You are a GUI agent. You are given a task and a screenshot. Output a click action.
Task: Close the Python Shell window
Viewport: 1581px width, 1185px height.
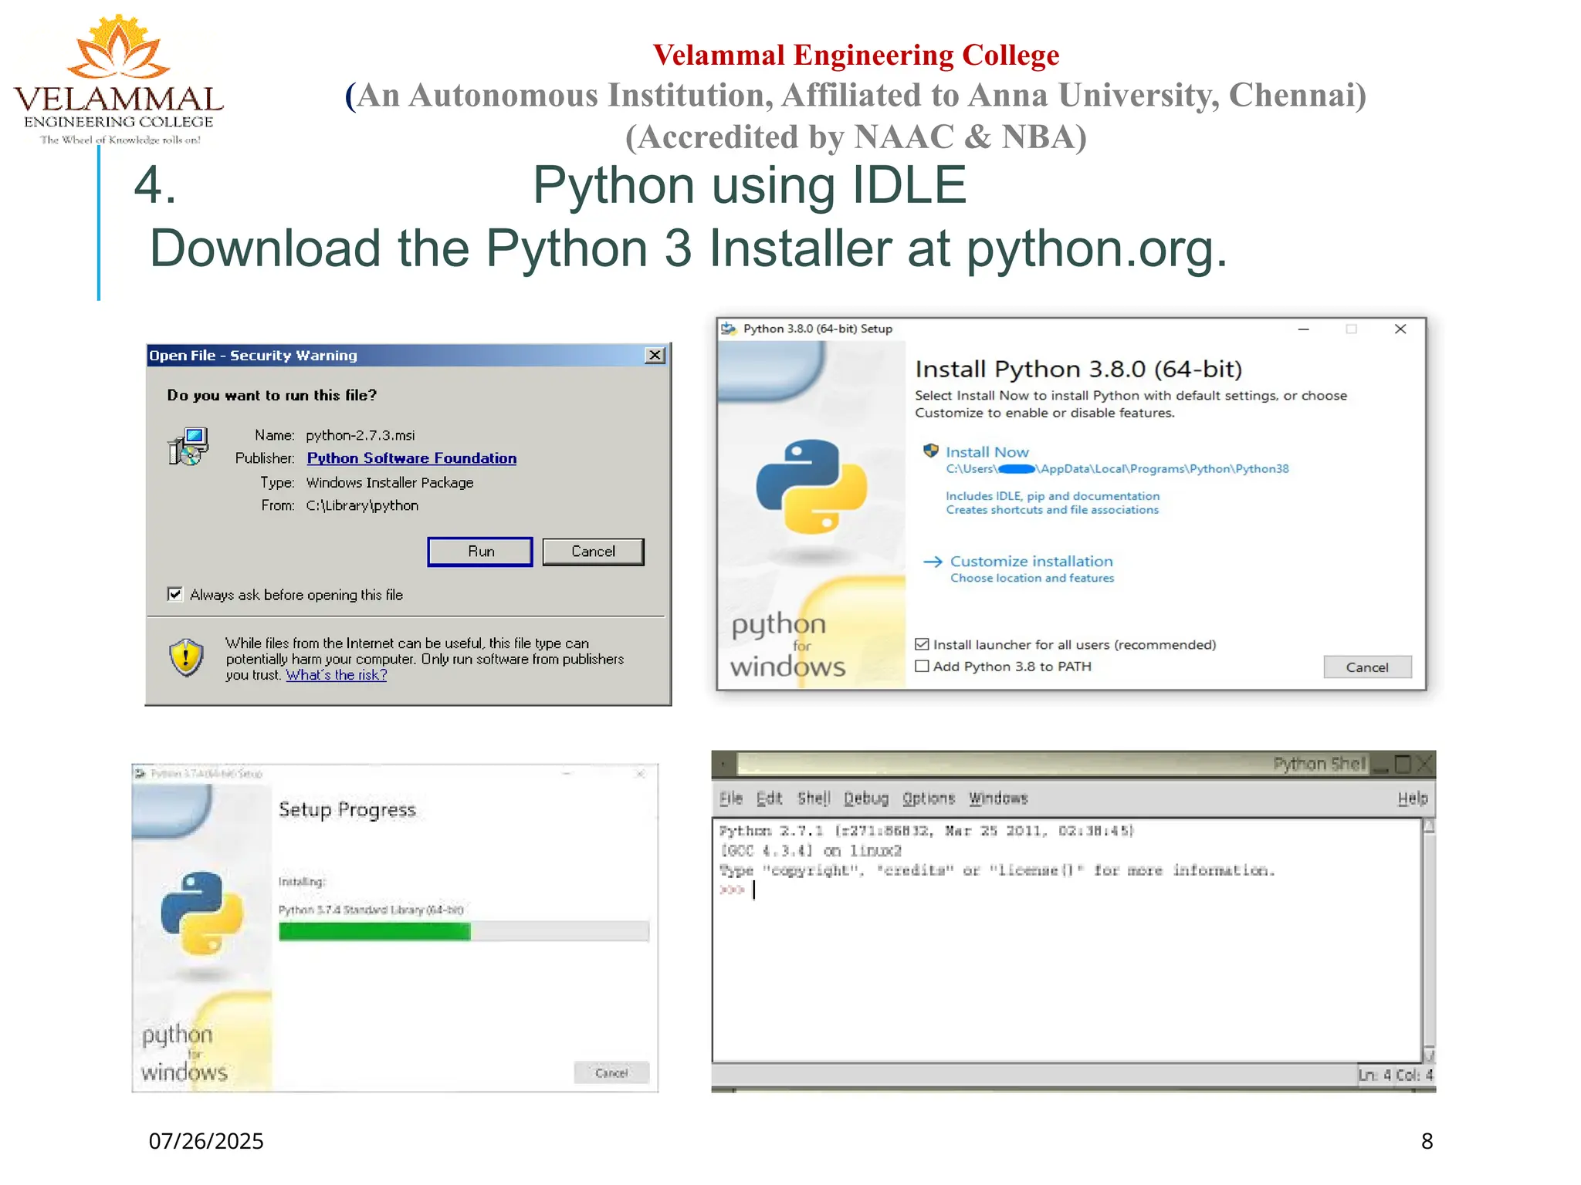point(1425,764)
